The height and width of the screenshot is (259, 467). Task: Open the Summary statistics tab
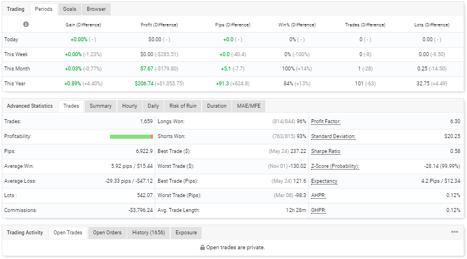pyautogui.click(x=100, y=106)
